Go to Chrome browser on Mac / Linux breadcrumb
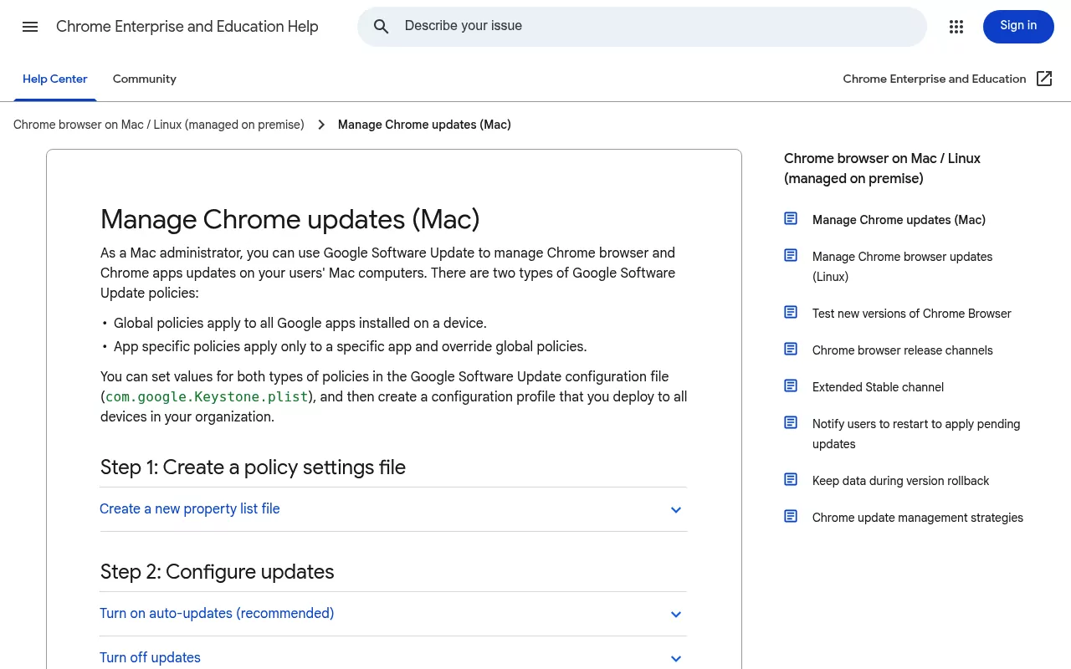 [159, 125]
